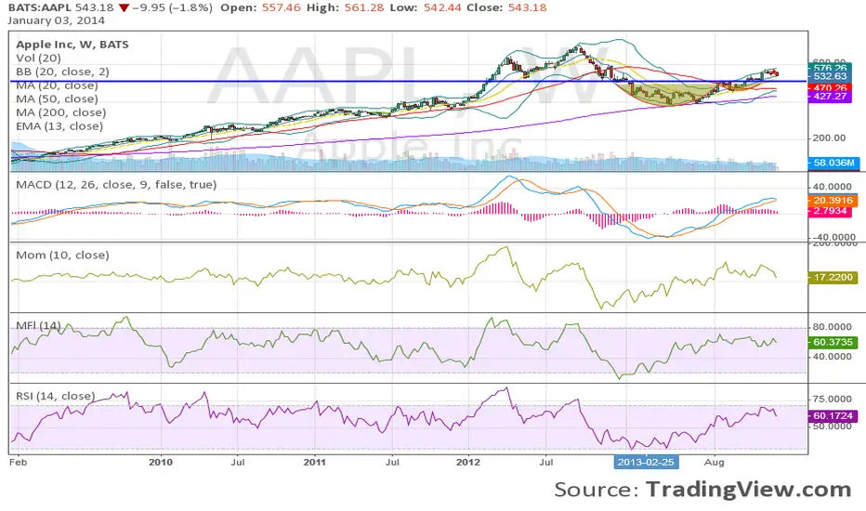This screenshot has height=511, width=866.
Task: Select the Mom (10, close) pane label
Action: click(x=62, y=255)
